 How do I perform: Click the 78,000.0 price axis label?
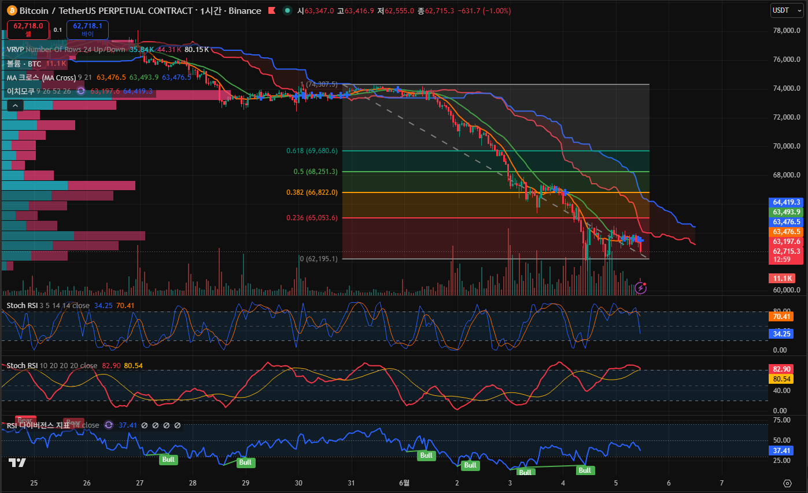point(785,31)
